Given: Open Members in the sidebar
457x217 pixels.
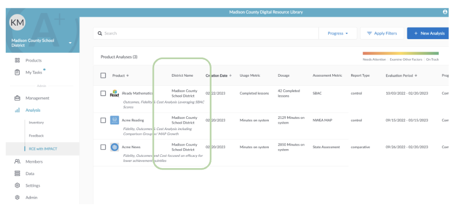Looking at the screenshot, I should 34,161.
